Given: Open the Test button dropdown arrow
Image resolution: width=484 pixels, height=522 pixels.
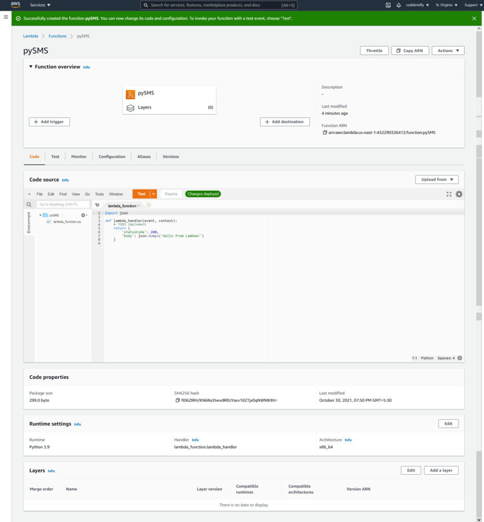Looking at the screenshot, I should pos(153,194).
